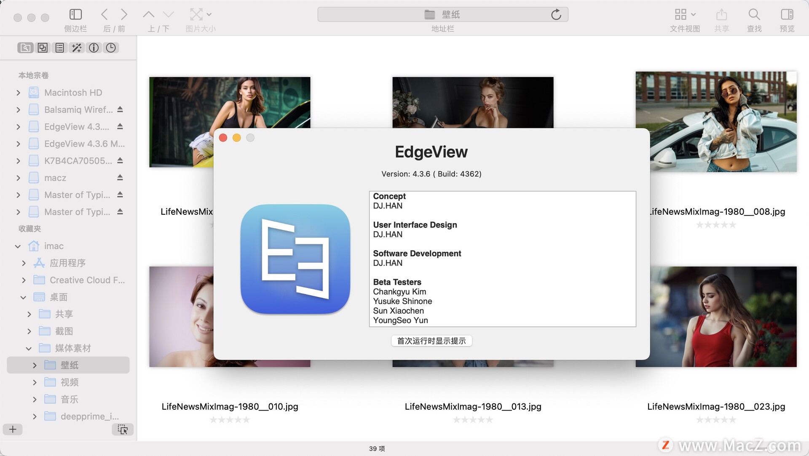Viewport: 809px width, 456px height.
Task: Expand the Macintosh HD volume
Action: pyautogui.click(x=18, y=93)
